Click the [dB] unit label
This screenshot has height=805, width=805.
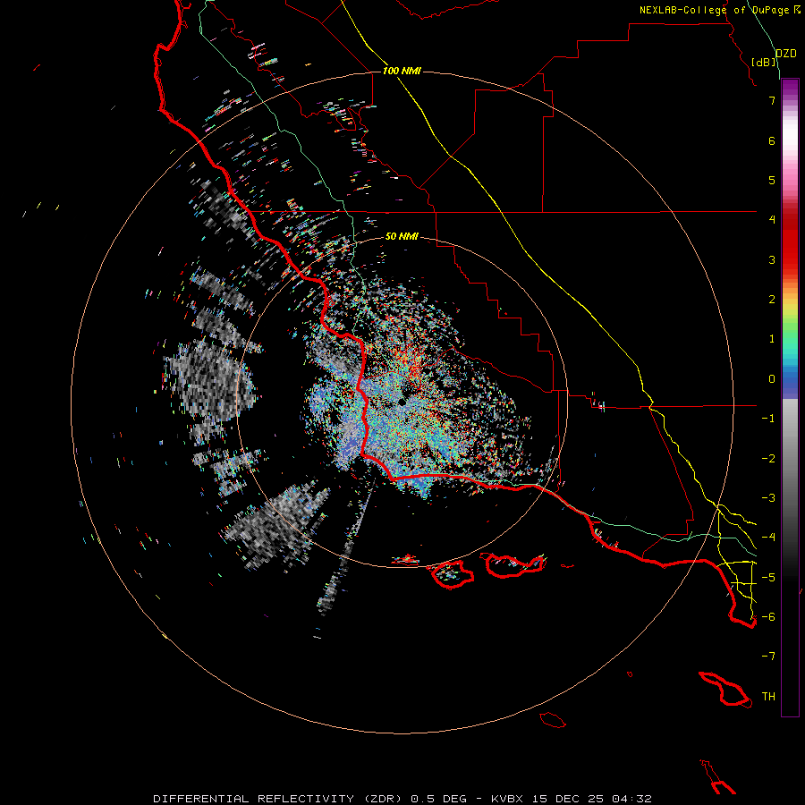click(764, 63)
